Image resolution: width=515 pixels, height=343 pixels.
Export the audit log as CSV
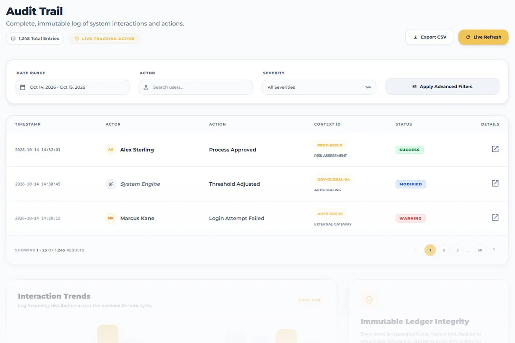(x=430, y=37)
